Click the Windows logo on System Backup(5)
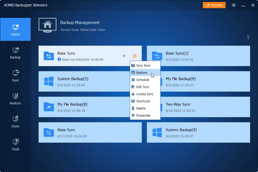Image resolution: width=258 pixels, height=172 pixels. pyautogui.click(x=49, y=81)
